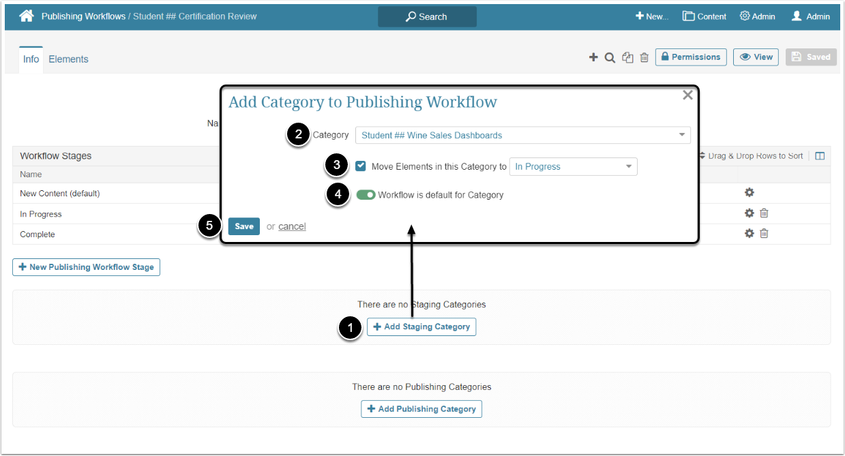
Task: Click the column chooser icon in Workflow Stages
Action: click(x=820, y=156)
